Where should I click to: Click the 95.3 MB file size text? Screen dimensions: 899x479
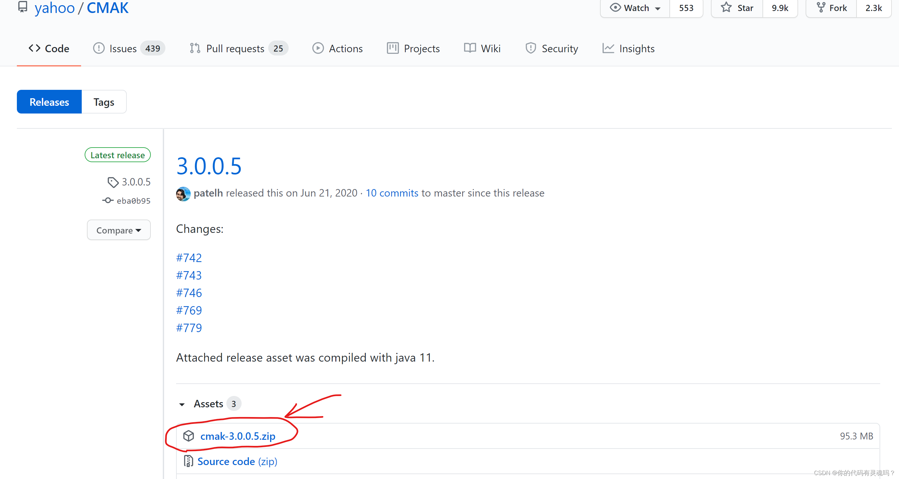point(856,436)
